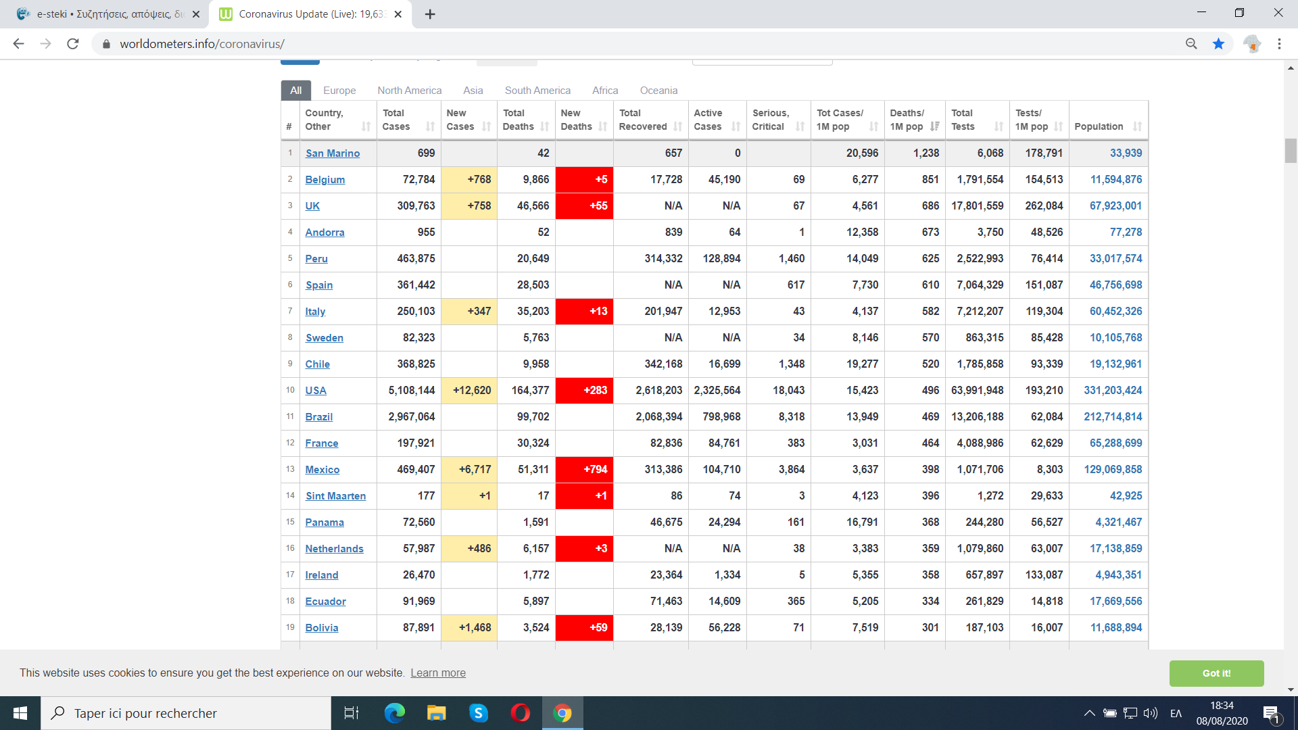Open Windows Task View icon
1298x730 pixels.
click(x=352, y=713)
